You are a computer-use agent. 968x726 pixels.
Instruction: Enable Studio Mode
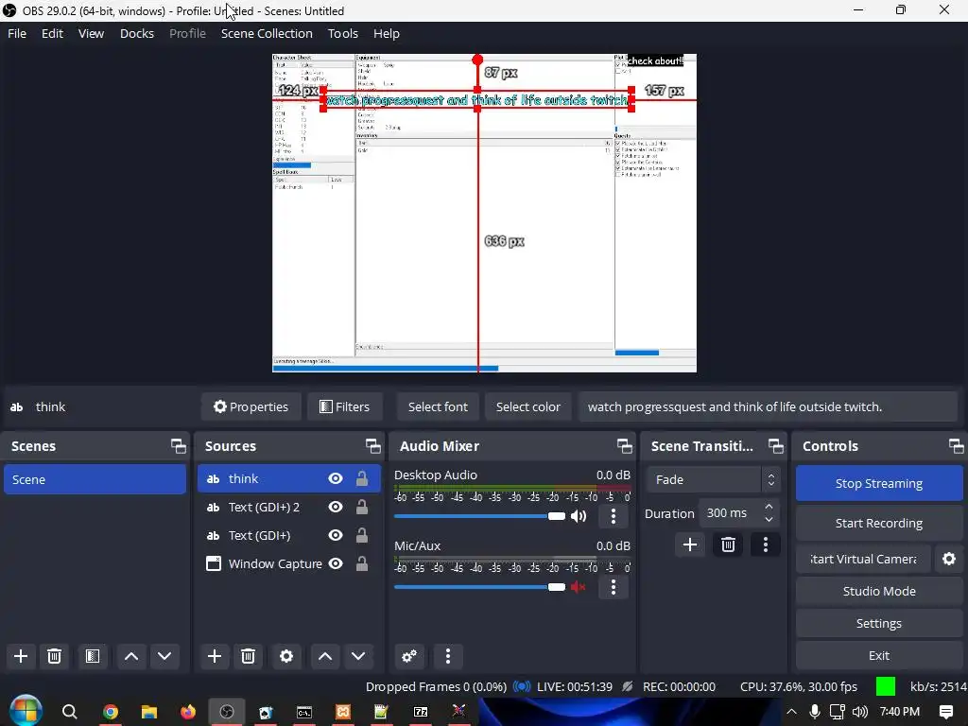coord(879,591)
